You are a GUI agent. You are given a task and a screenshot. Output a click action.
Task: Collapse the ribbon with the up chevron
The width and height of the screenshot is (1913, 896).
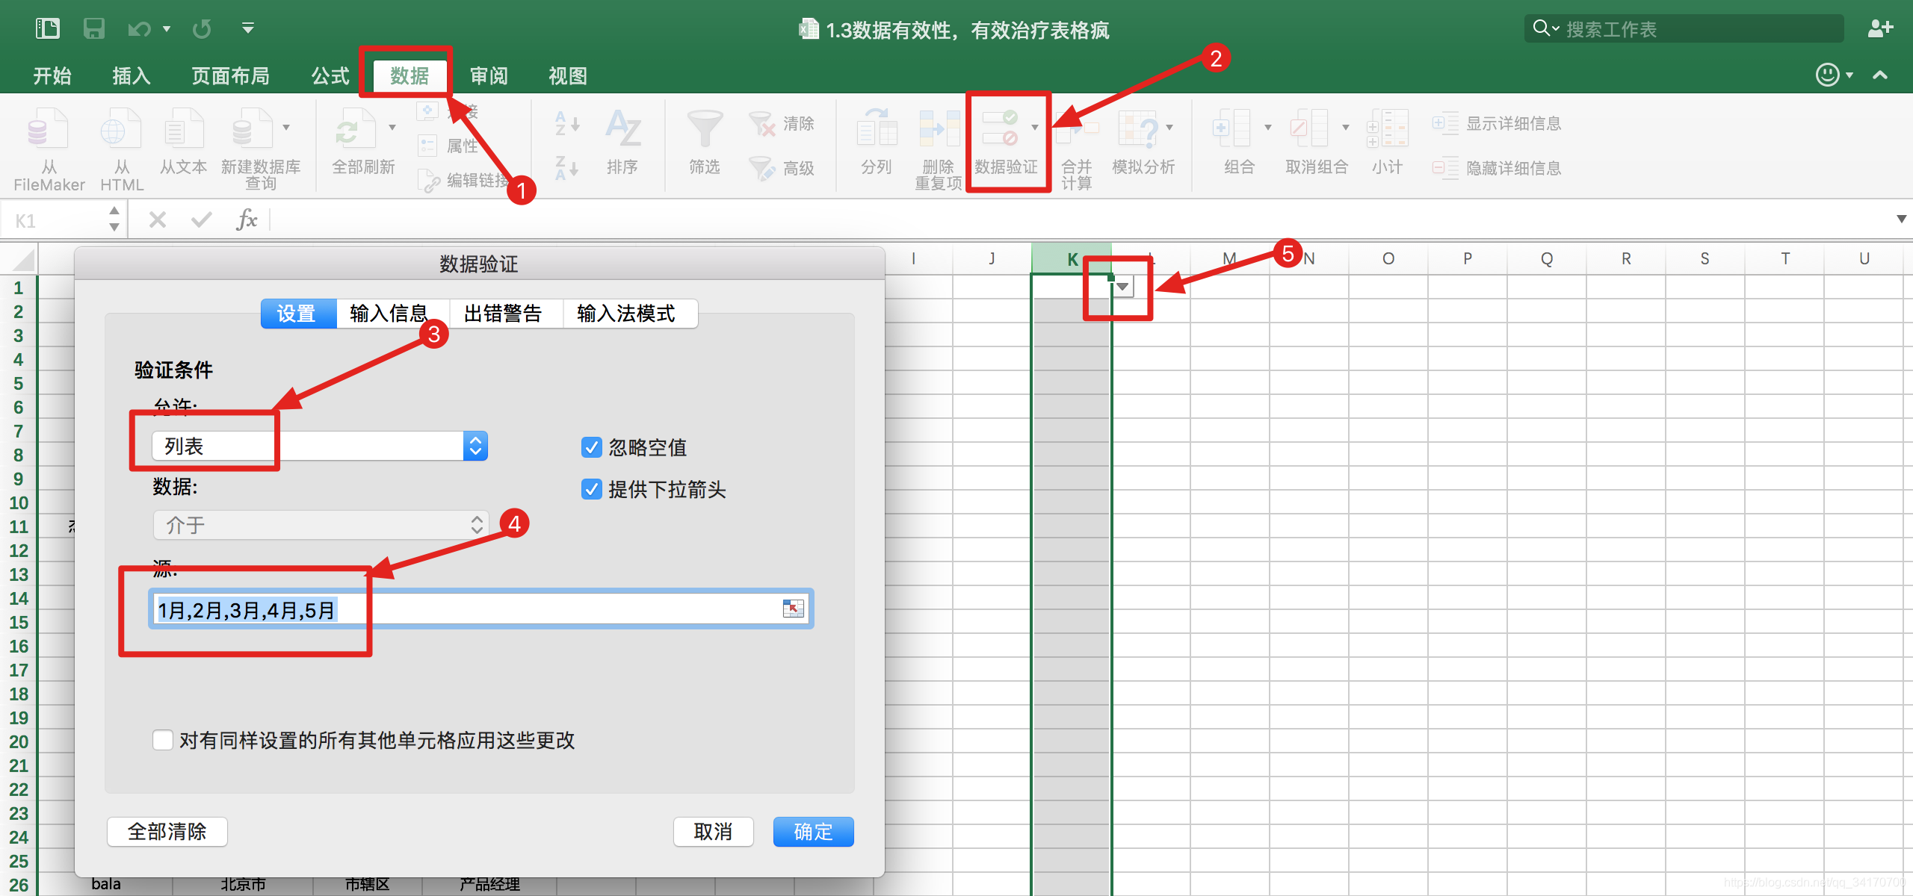point(1880,75)
